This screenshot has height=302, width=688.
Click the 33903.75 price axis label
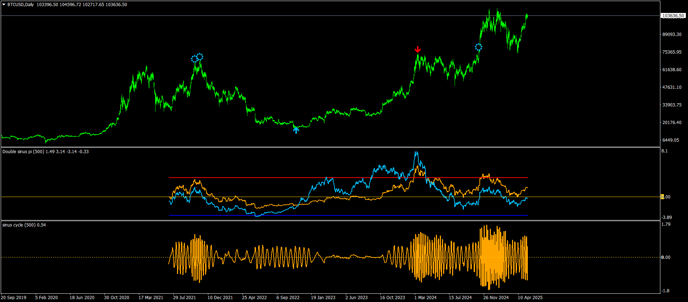tap(672, 105)
